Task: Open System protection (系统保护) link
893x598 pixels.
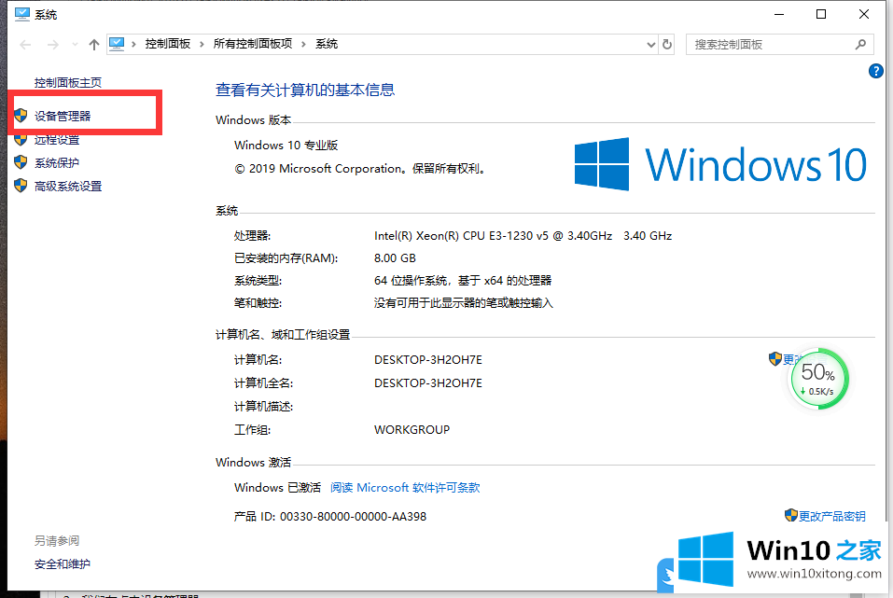Action: (x=57, y=163)
